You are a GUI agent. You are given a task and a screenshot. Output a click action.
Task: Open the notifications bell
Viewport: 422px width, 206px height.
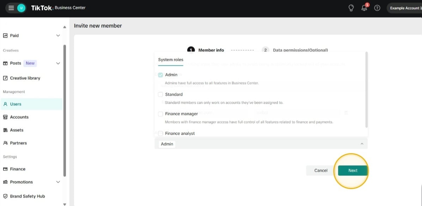(x=364, y=8)
